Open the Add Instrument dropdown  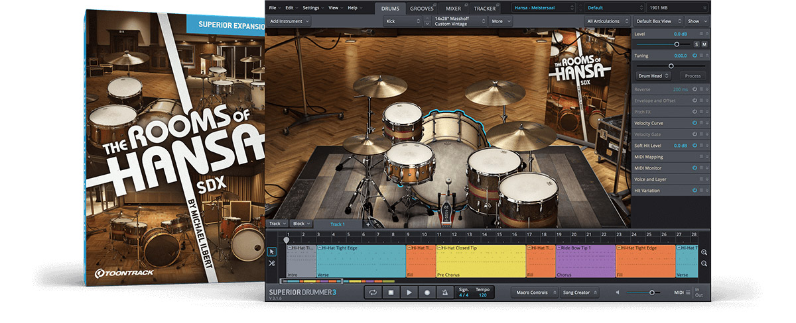[x=289, y=21]
